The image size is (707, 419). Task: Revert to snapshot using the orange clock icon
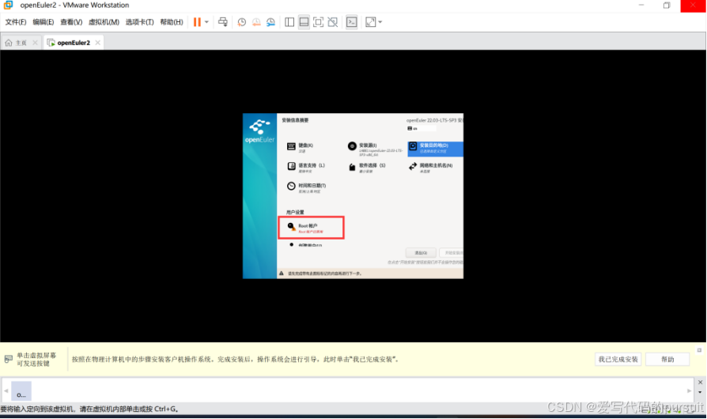coord(256,22)
